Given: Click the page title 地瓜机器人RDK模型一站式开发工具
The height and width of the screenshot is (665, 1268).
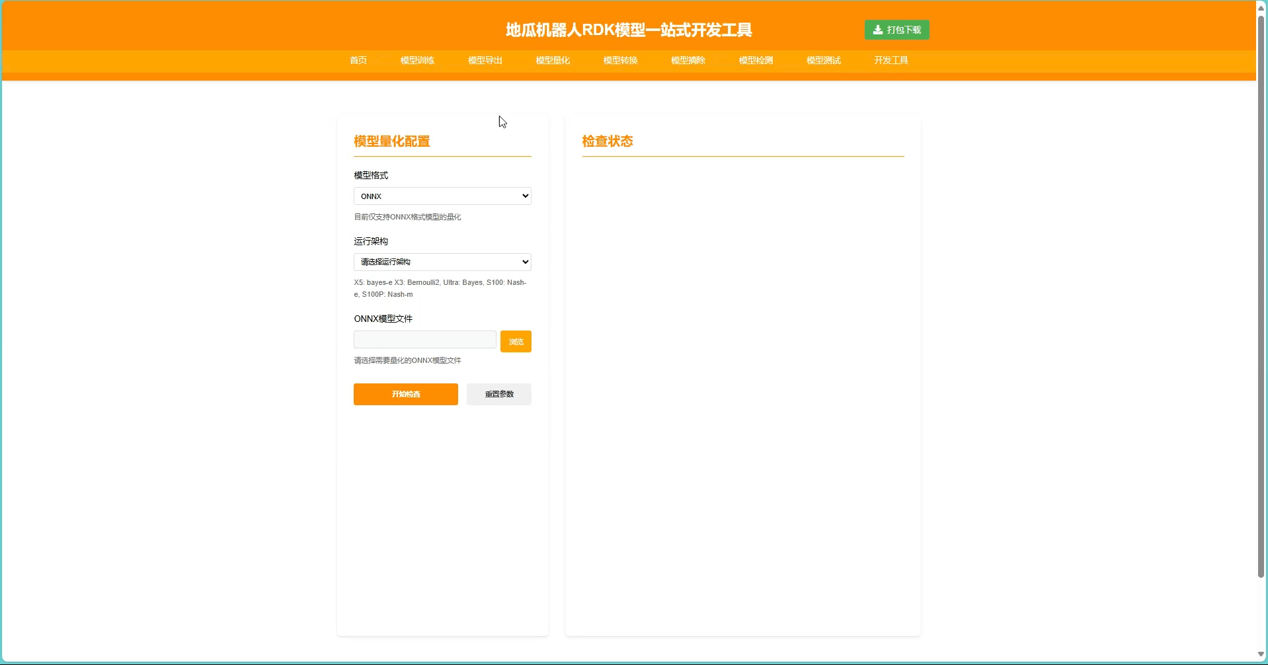Looking at the screenshot, I should pyautogui.click(x=629, y=30).
